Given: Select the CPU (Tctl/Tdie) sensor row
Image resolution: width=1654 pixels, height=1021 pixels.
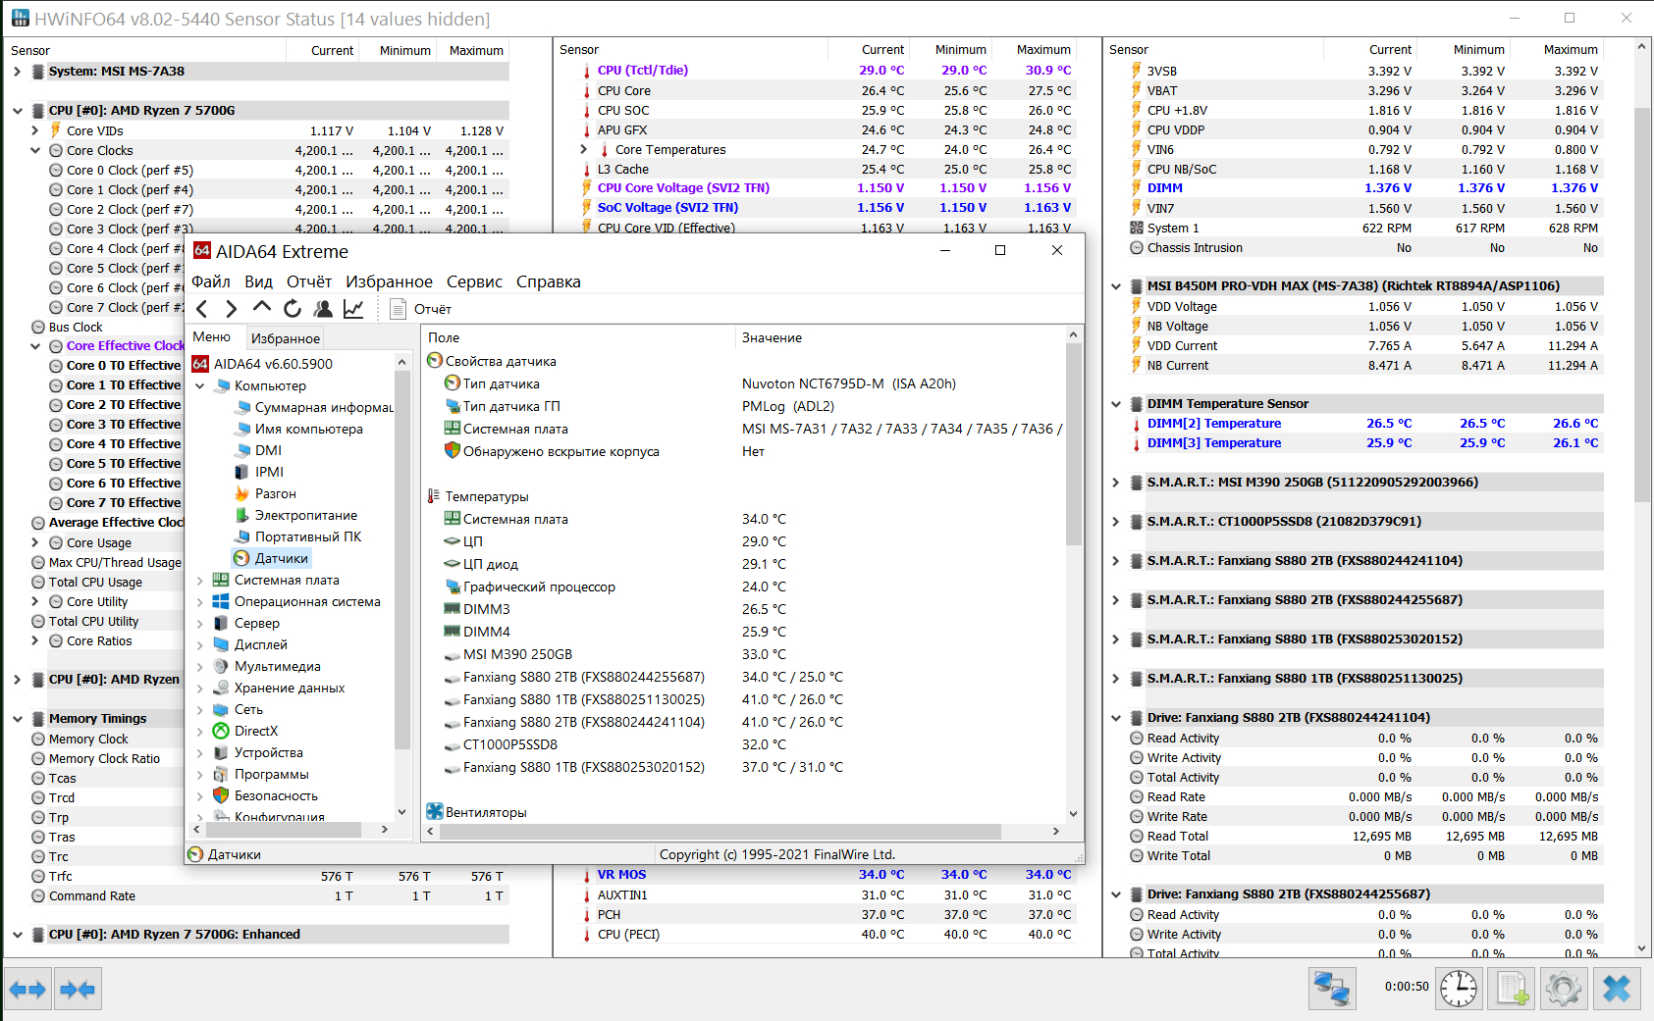Looking at the screenshot, I should coord(827,71).
